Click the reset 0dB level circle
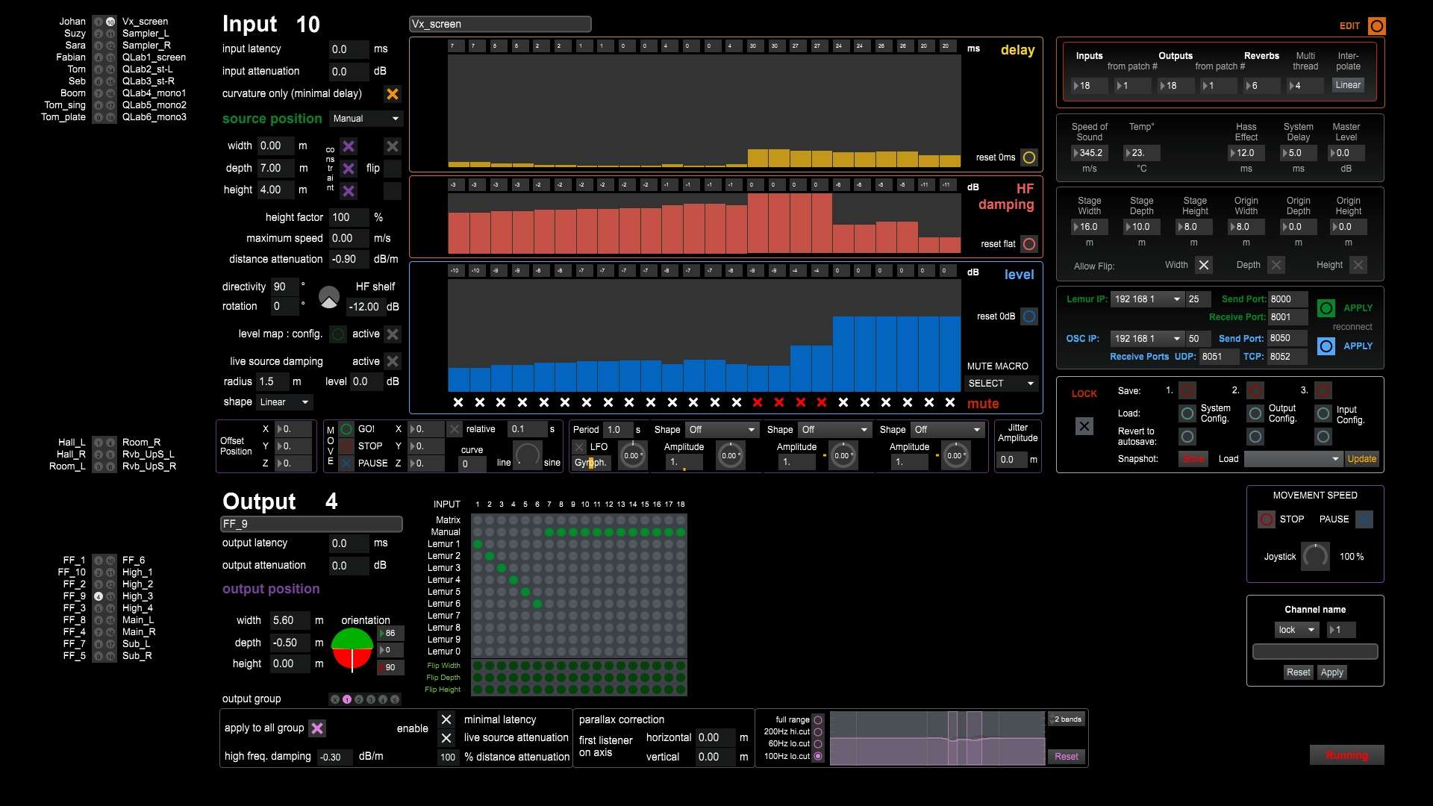This screenshot has width=1433, height=806. click(1029, 316)
